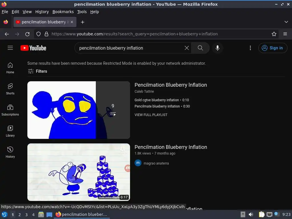
Task: Close the pencilmation blueberry tab
Action: [72, 22]
